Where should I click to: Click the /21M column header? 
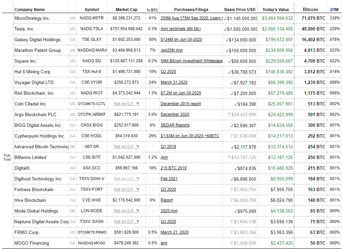point(334,10)
